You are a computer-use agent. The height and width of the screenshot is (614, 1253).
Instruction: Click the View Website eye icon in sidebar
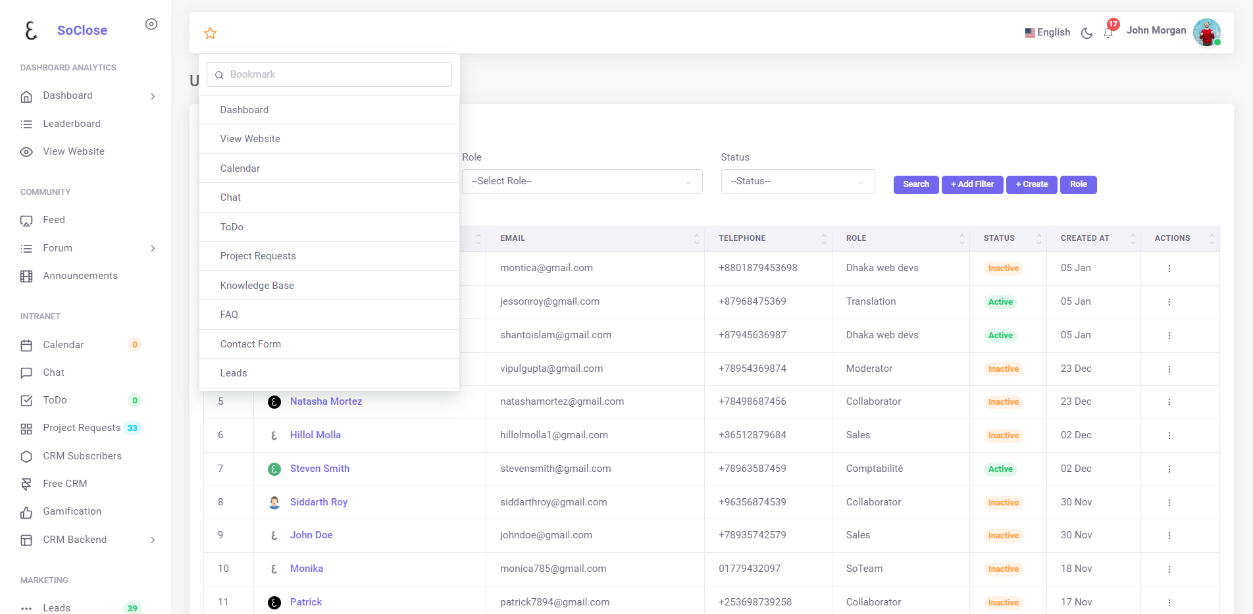[x=26, y=152]
